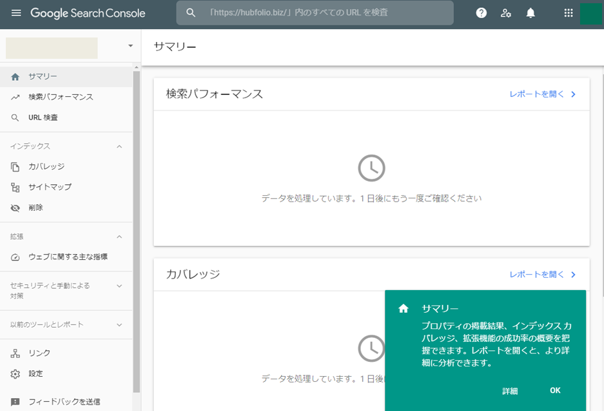Image resolution: width=604 pixels, height=411 pixels.
Task: Open the hamburger main menu
Action: 16,13
